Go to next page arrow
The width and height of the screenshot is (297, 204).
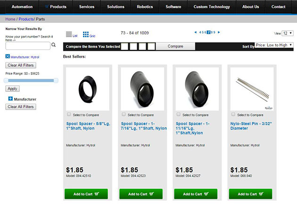[219, 33]
